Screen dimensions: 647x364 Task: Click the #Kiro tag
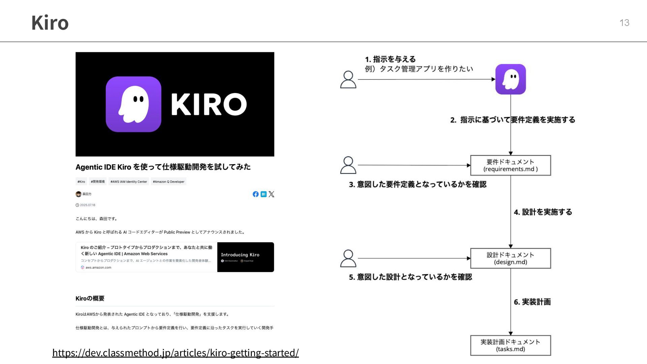81,182
